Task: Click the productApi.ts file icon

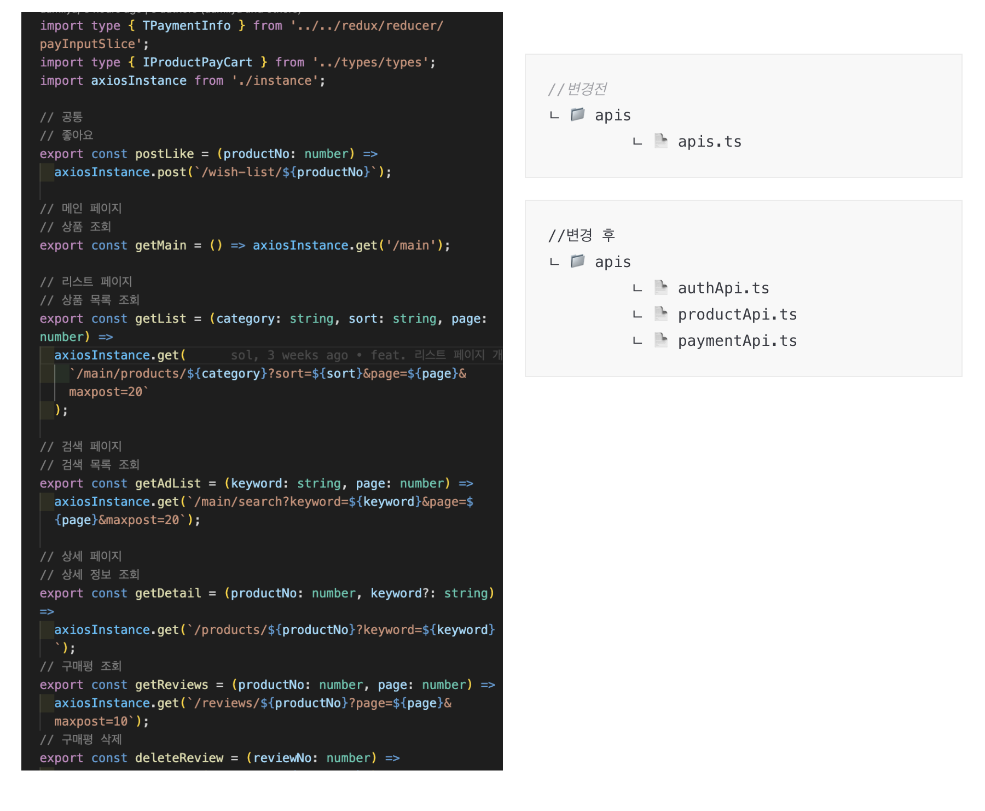Action: 661,314
